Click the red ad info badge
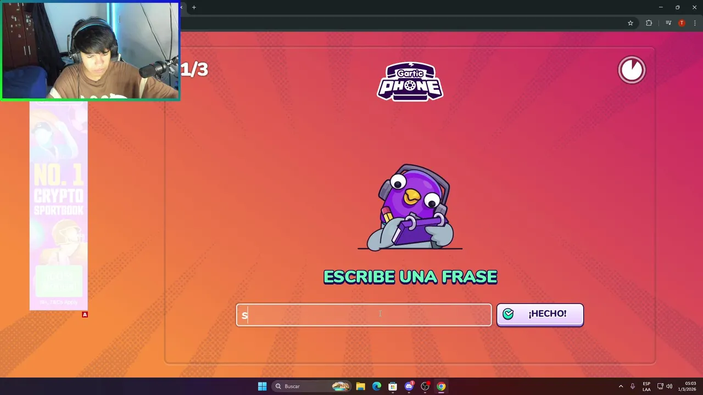The height and width of the screenshot is (395, 703). click(85, 314)
